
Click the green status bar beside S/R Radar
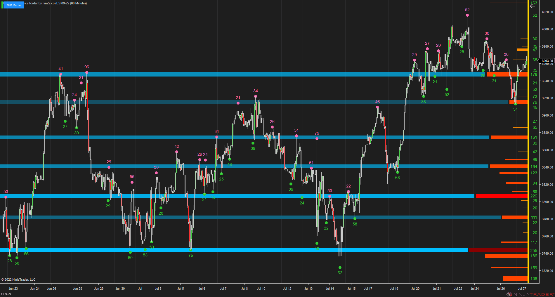coord(2,5)
